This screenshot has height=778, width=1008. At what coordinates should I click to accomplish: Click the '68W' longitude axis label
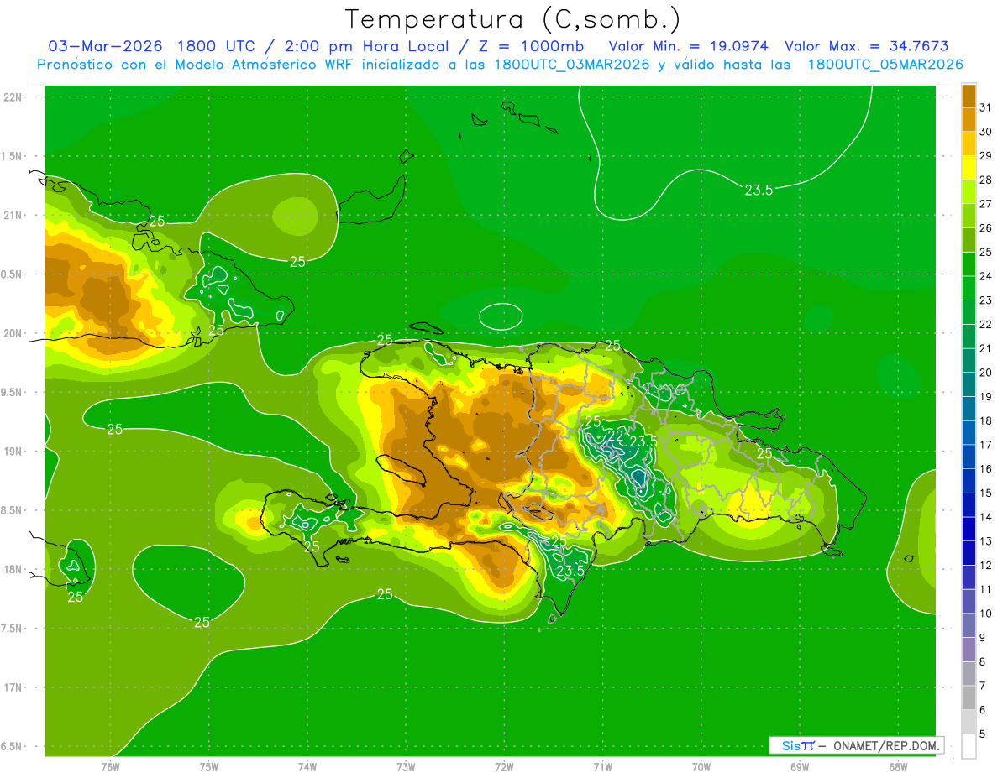pos(897,766)
